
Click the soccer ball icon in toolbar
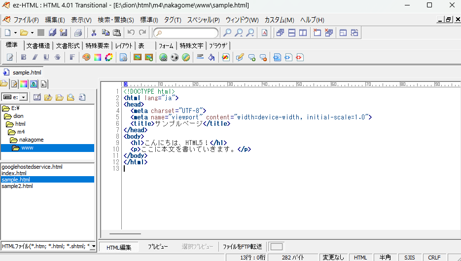175,57
